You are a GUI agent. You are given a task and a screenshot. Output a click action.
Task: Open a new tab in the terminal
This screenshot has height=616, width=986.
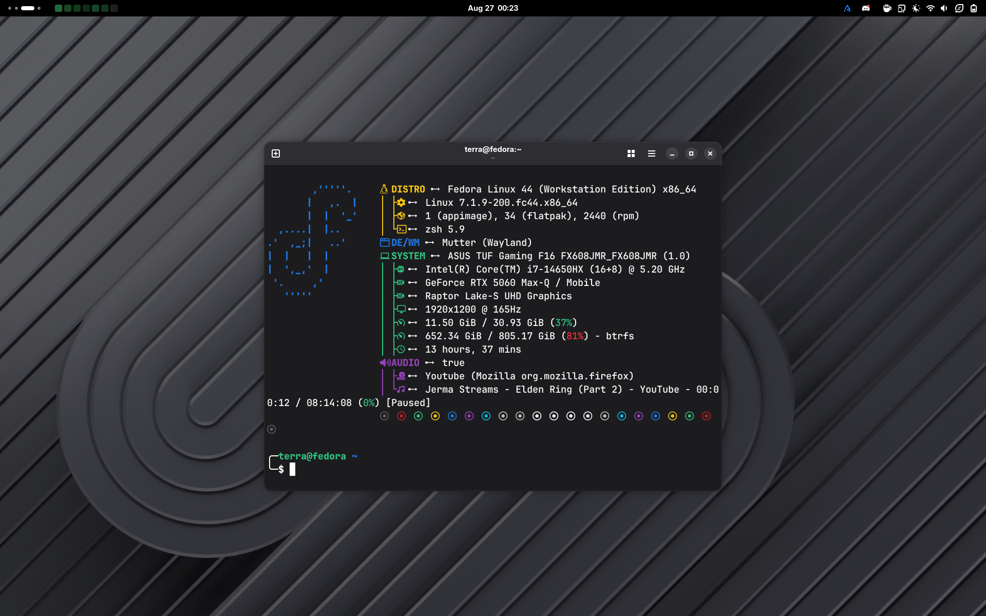[276, 153]
